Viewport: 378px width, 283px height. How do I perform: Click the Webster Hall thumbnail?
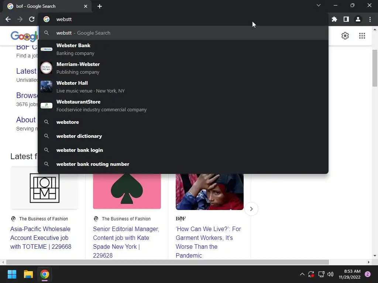click(x=46, y=87)
